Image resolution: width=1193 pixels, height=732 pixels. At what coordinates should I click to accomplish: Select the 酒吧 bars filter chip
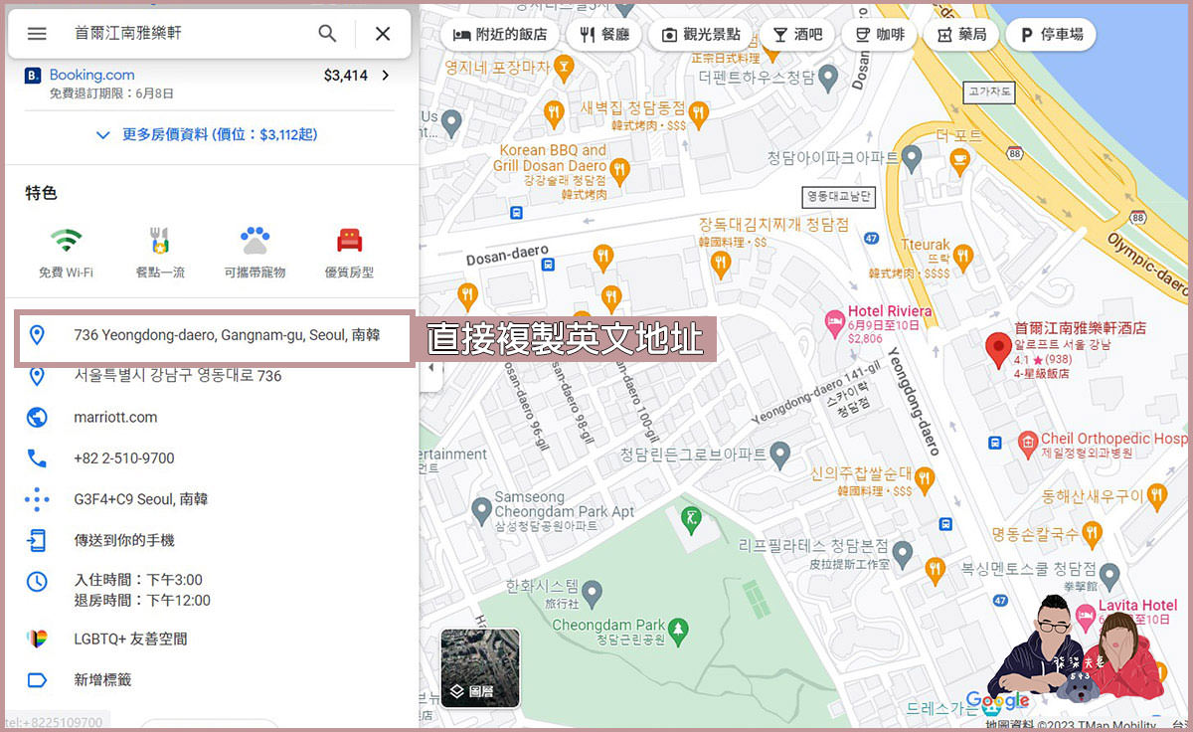pos(797,34)
